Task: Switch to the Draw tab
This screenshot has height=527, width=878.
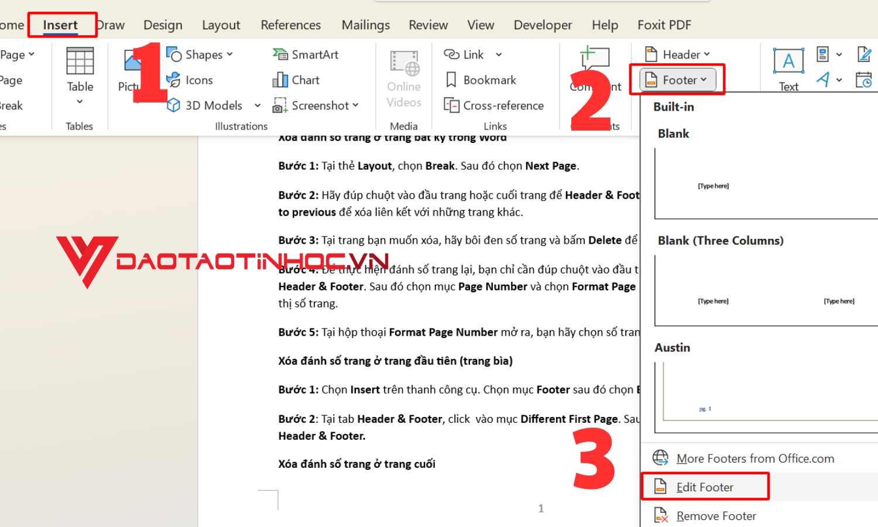Action: pyautogui.click(x=111, y=25)
